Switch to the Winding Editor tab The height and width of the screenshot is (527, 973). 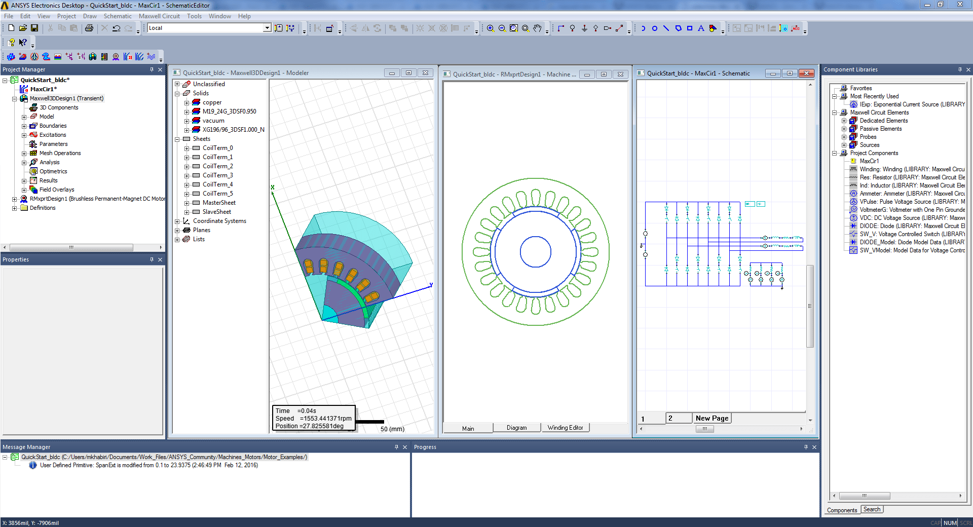[x=565, y=428]
